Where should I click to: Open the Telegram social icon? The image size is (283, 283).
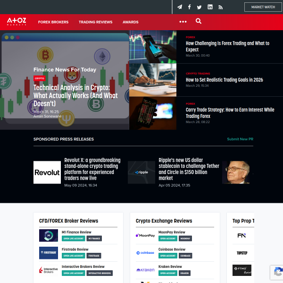point(180,7)
